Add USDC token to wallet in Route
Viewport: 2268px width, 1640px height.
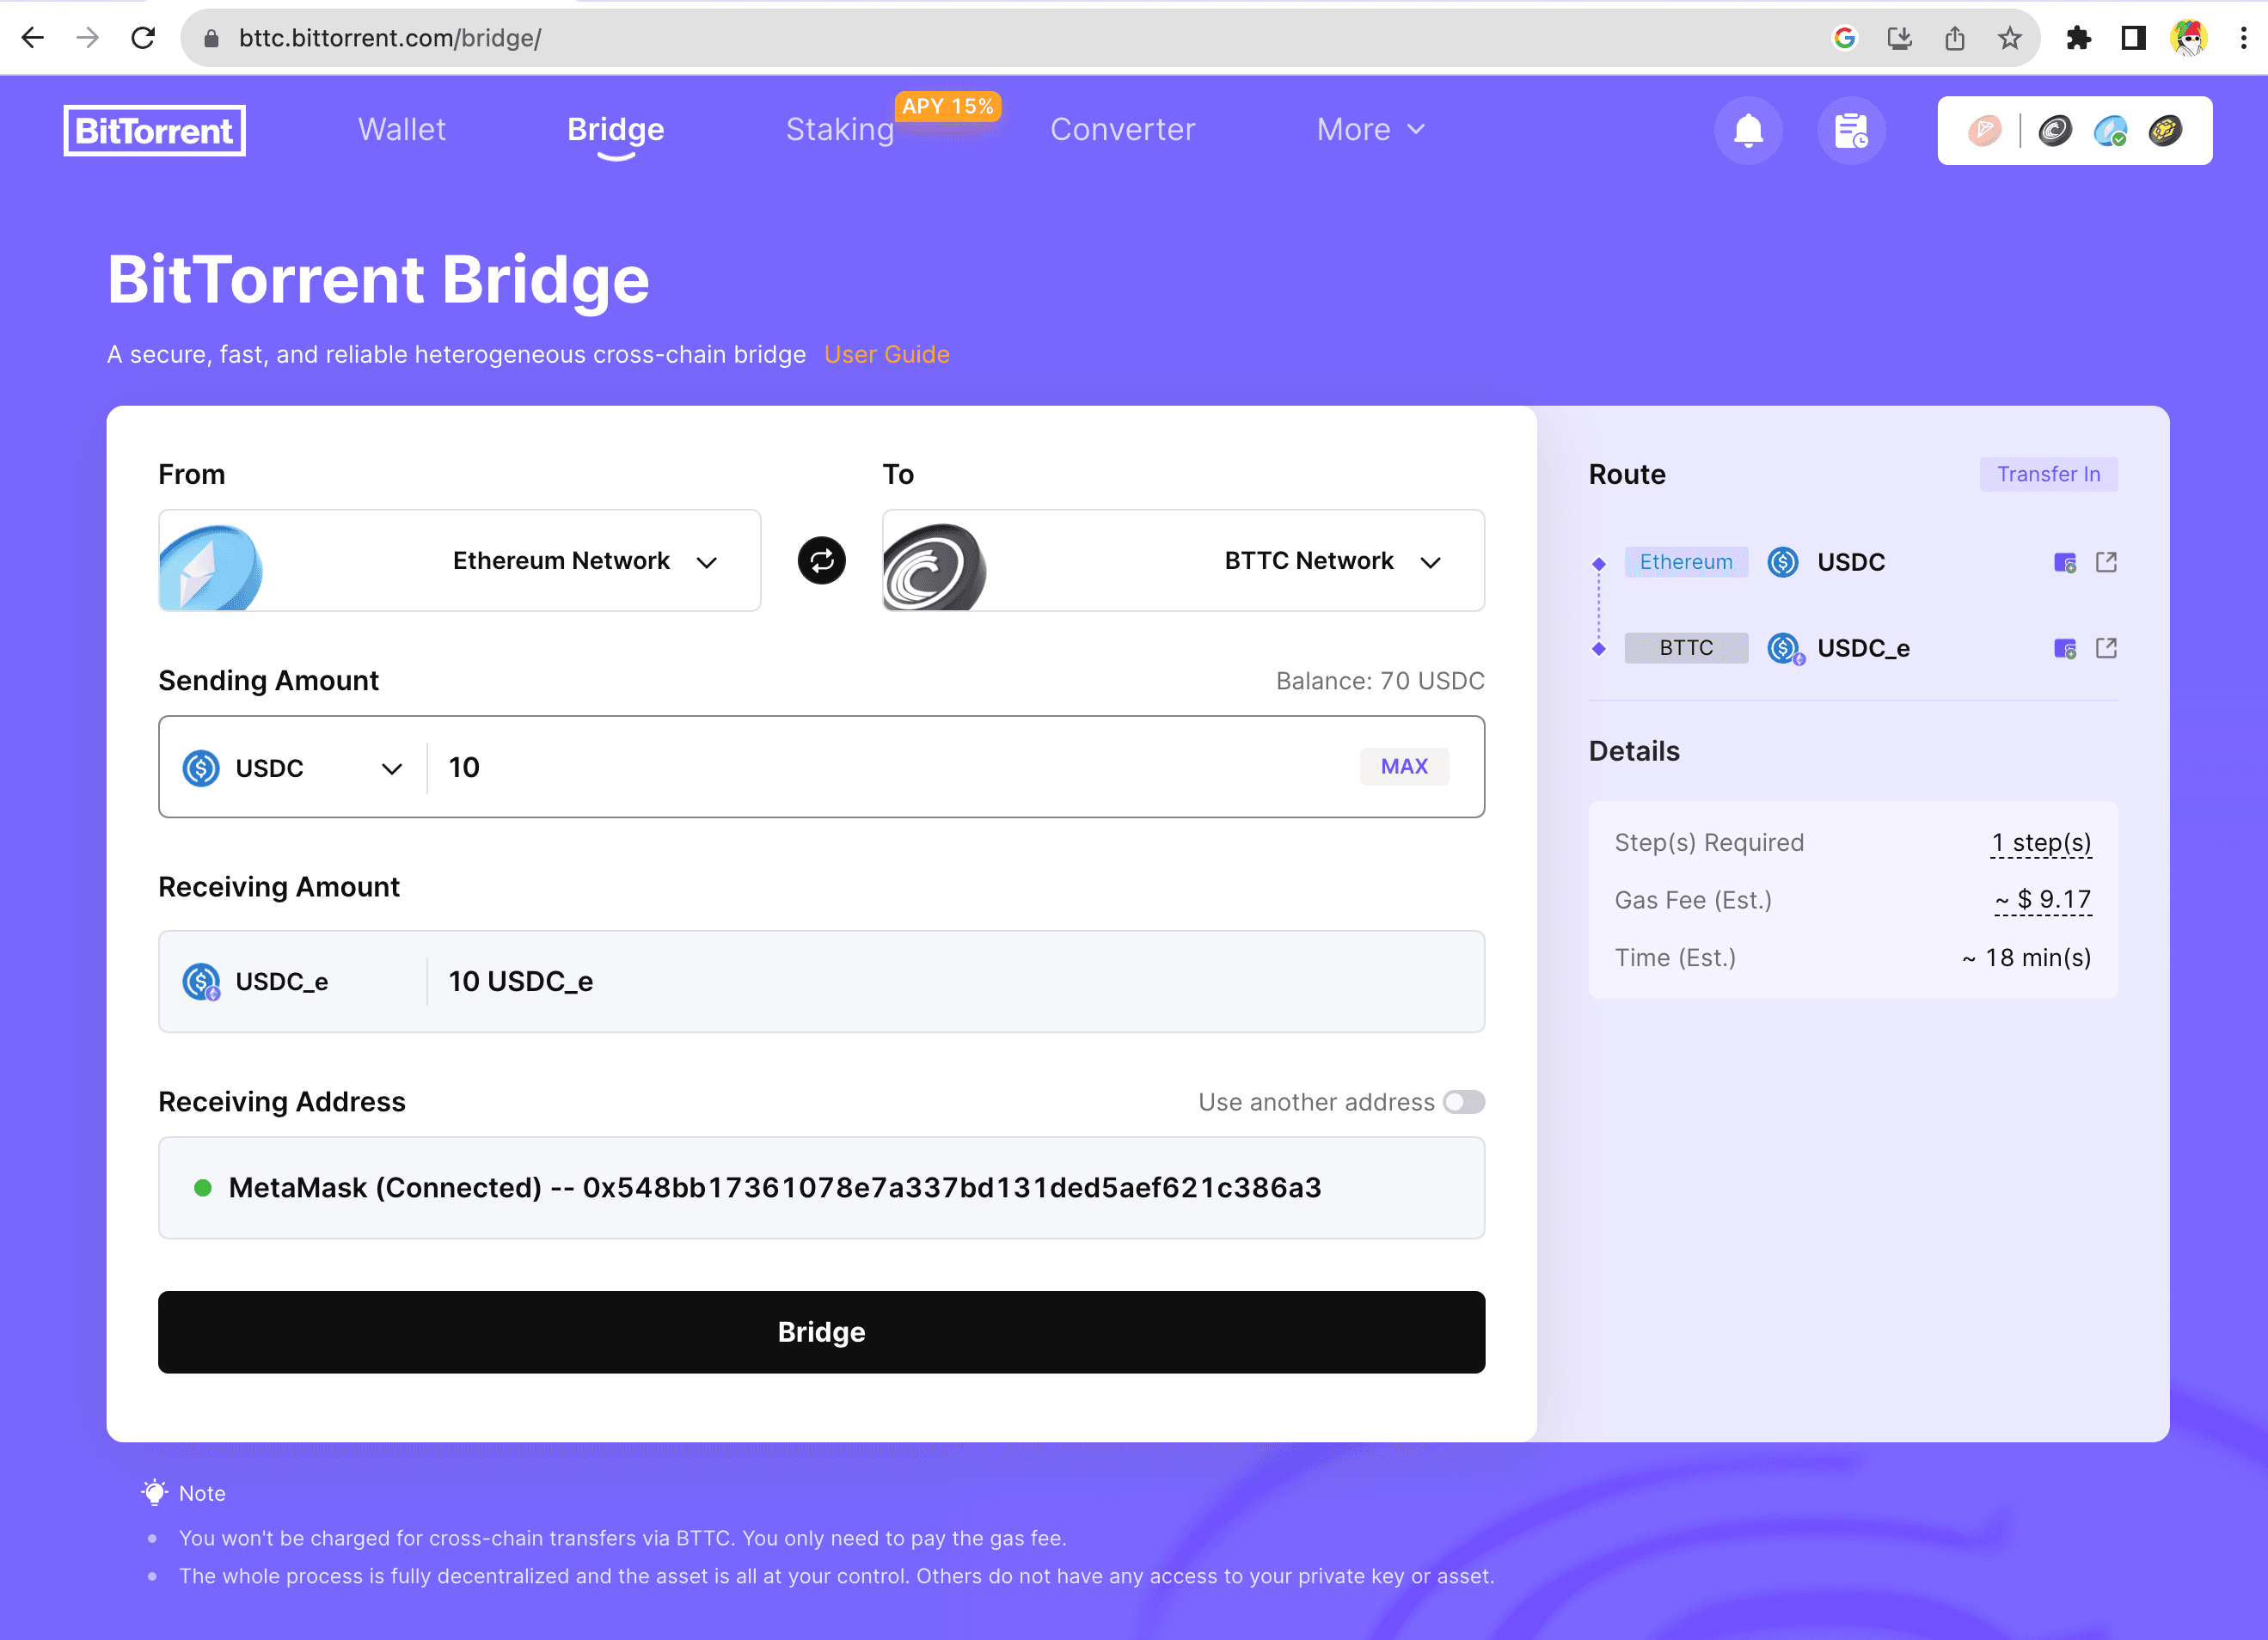[2065, 563]
